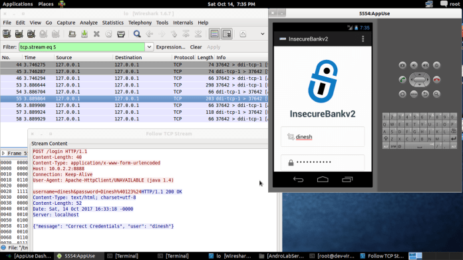Open the View menu
This screenshot has height=260, width=463.
(35, 23)
